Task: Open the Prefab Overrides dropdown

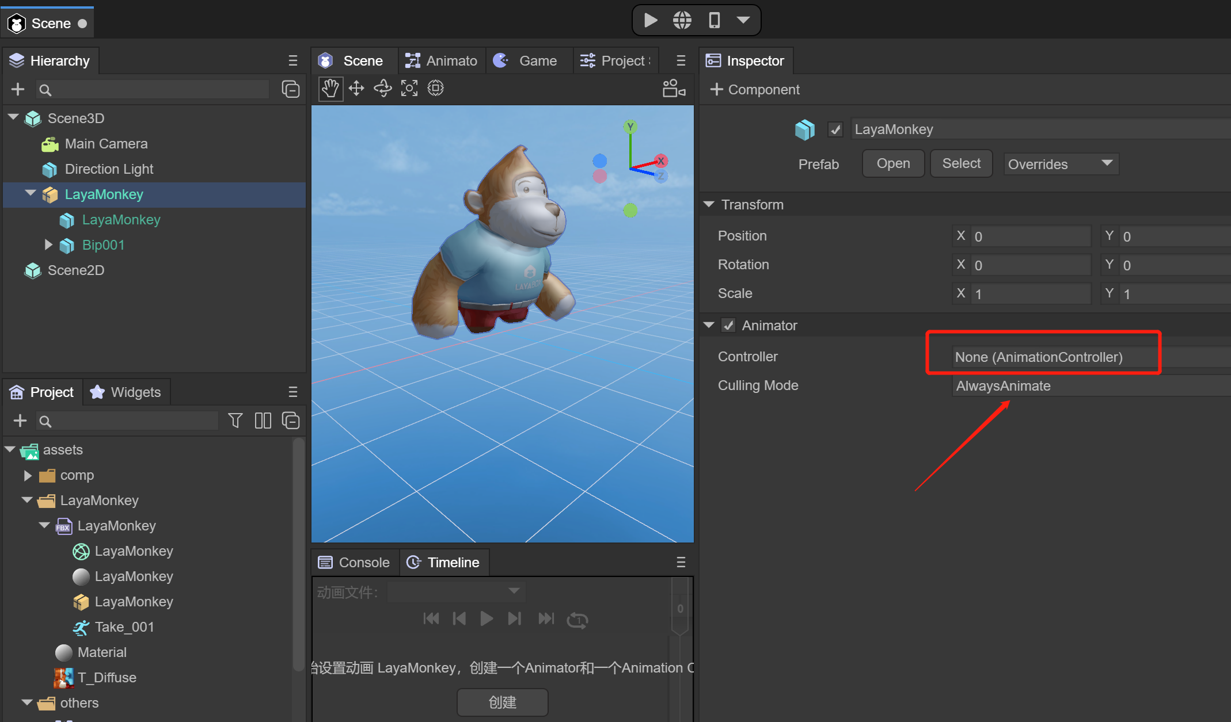Action: click(x=1061, y=165)
